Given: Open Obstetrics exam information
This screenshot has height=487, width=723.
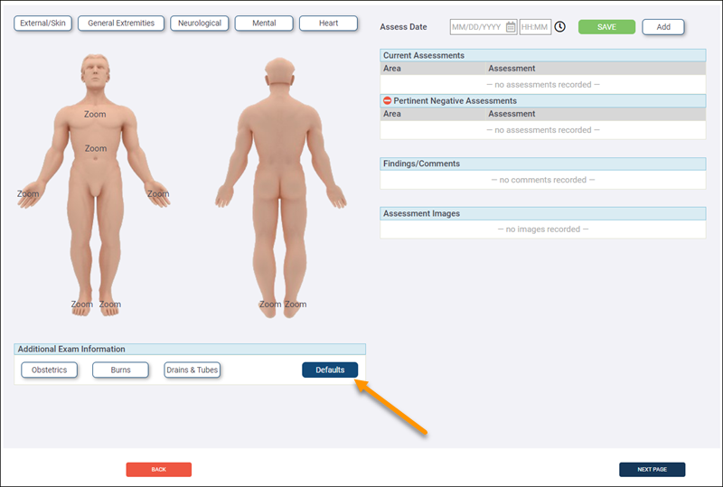Looking at the screenshot, I should point(50,370).
